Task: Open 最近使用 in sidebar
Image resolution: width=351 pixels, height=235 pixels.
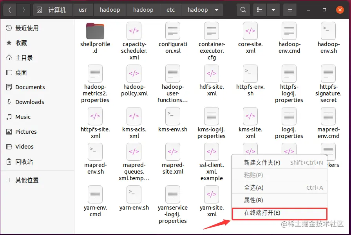Action: pyautogui.click(x=37, y=28)
